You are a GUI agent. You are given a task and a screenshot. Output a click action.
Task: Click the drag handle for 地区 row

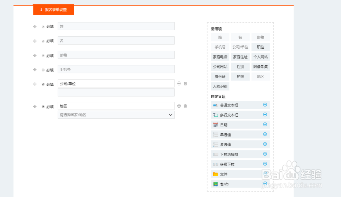point(35,106)
